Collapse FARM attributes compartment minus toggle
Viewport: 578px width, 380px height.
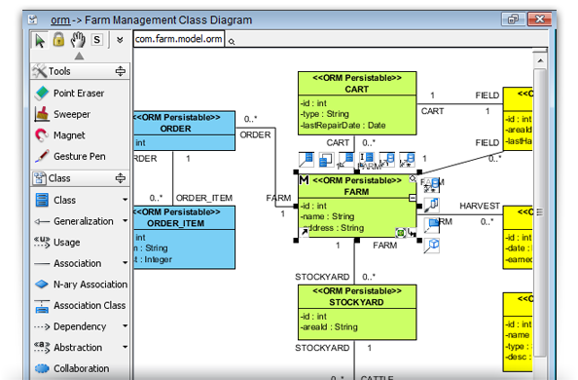pos(413,199)
